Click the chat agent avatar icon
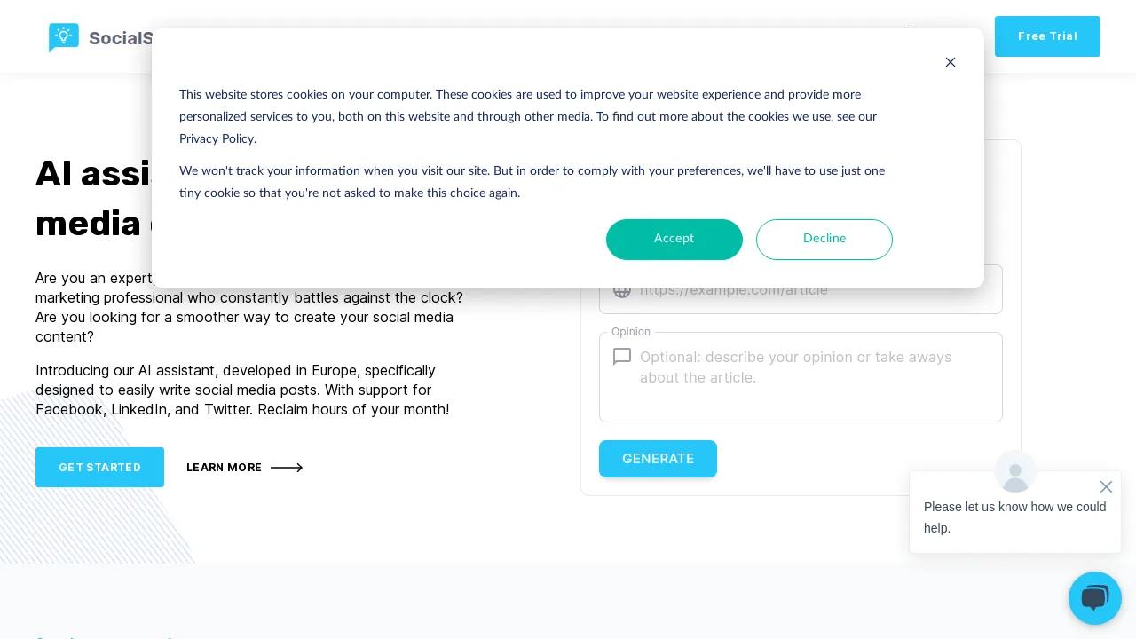Screen dimensions: 1136x639 point(1015,472)
